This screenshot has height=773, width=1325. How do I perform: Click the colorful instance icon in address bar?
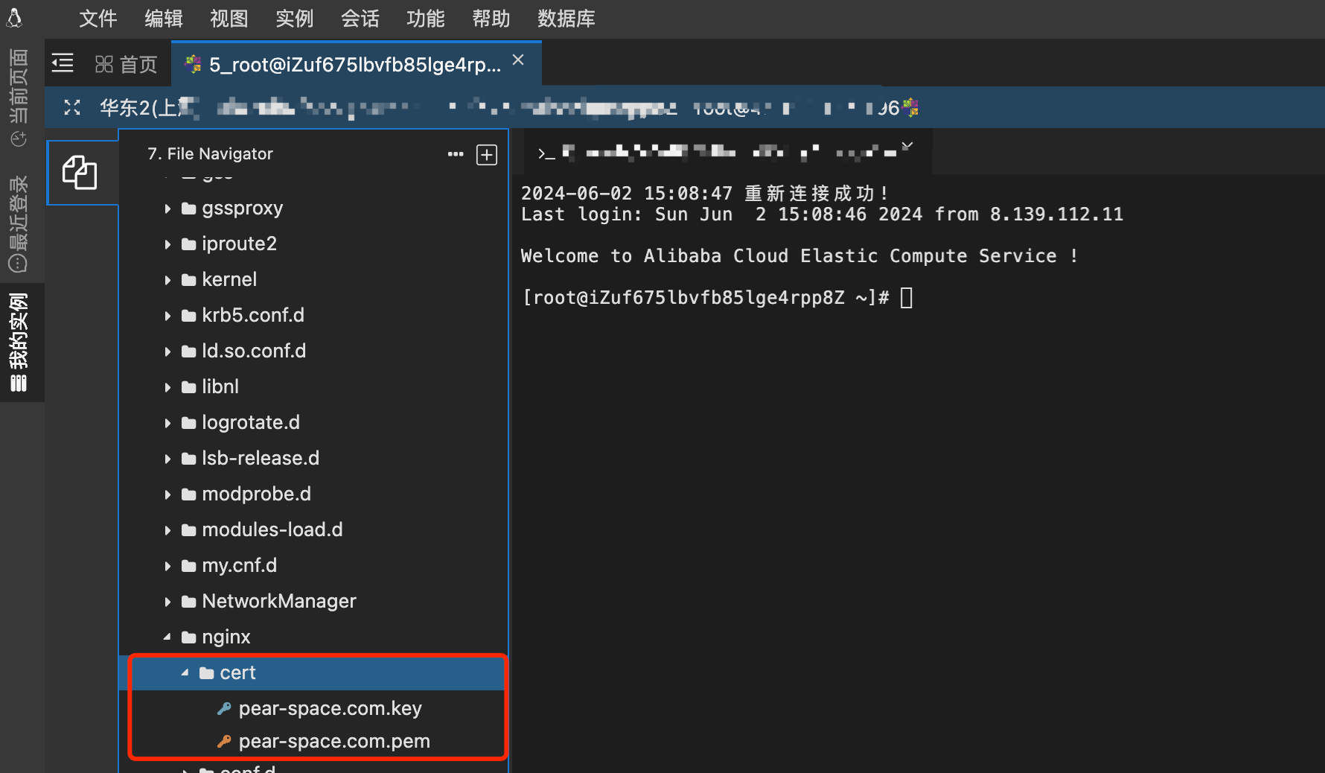pos(910,108)
